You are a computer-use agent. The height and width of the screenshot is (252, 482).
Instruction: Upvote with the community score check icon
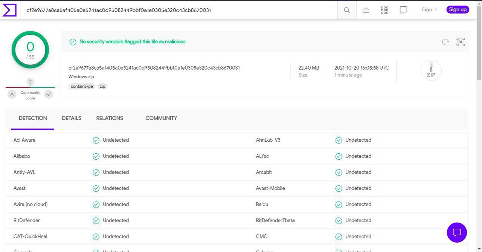click(49, 94)
